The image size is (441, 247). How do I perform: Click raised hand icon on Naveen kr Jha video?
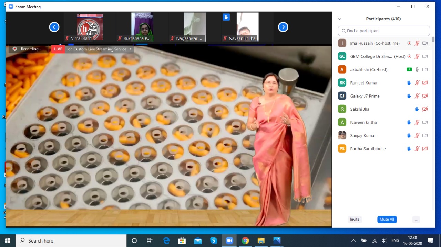(226, 17)
